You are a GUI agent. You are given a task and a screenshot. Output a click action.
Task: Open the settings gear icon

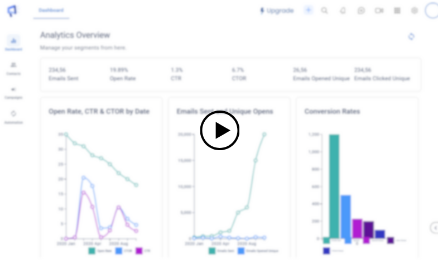(x=414, y=11)
